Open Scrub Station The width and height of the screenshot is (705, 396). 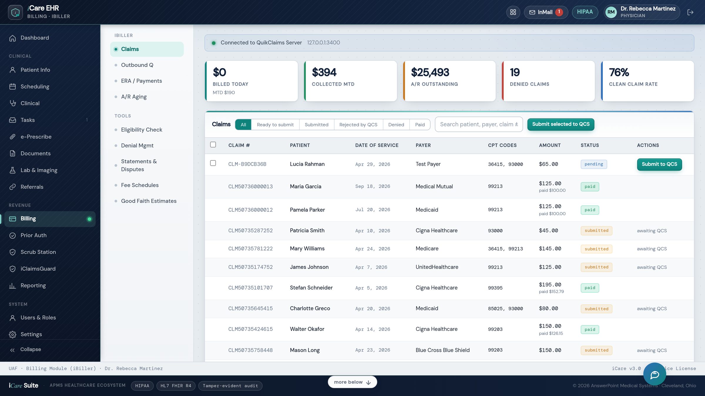(50, 252)
